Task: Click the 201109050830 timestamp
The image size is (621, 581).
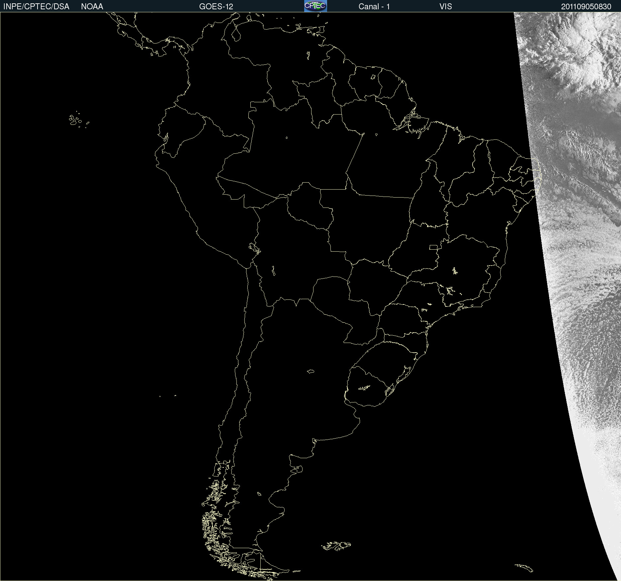Action: tap(586, 7)
